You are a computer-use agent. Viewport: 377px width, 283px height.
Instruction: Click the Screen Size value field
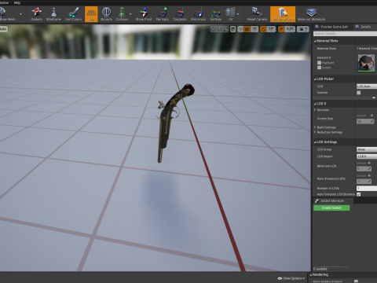tap(365, 121)
